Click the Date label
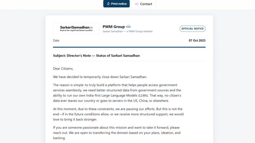Viewport: 255px width, 143px height. pyautogui.click(x=56, y=41)
